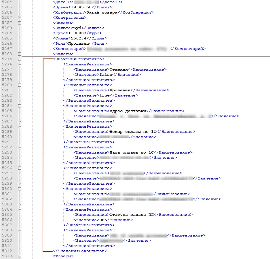Collapse fold marker at line 5284
The width and height of the screenshot is (270, 259).
20,106
